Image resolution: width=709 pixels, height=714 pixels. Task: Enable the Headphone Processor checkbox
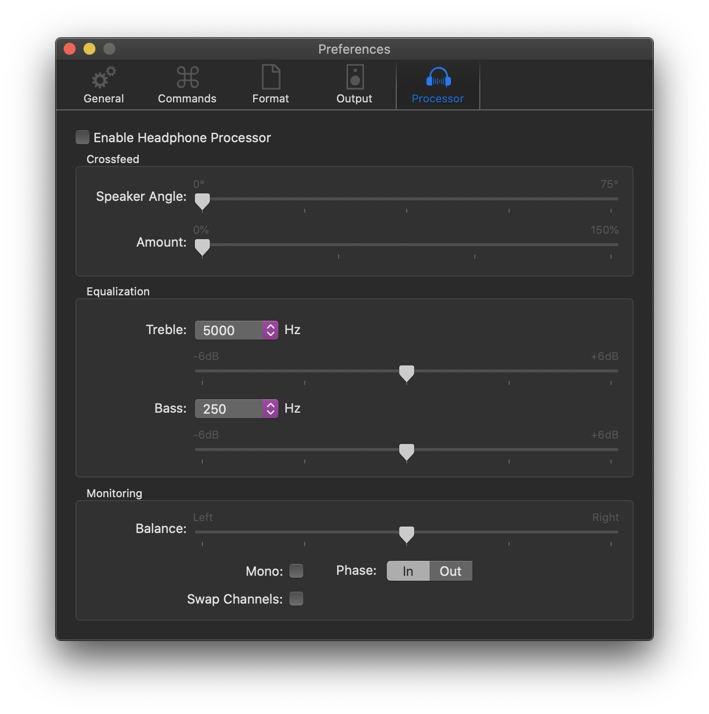(83, 137)
